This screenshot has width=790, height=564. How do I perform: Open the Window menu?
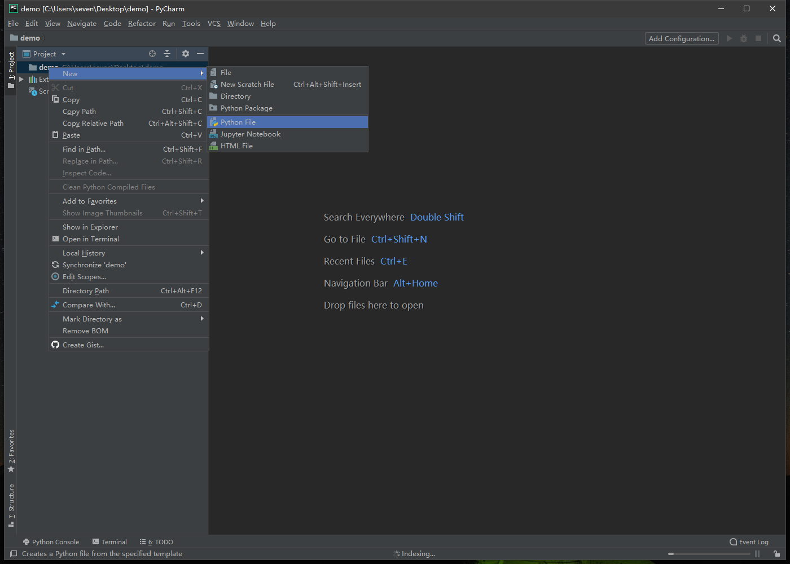coord(240,24)
